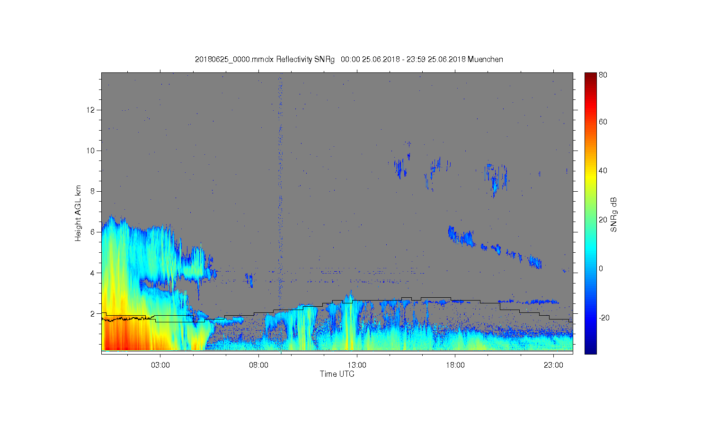This screenshot has height=426, width=710.
Task: Click the 03:00 time tick label
Action: [x=160, y=365]
